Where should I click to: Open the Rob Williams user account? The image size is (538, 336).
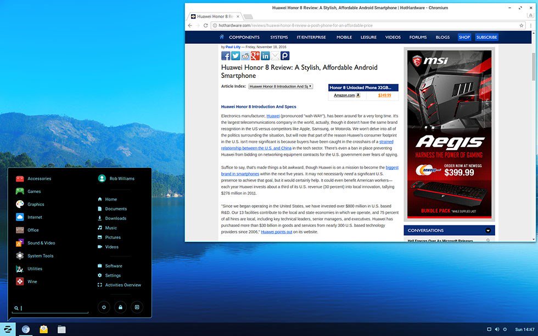click(116, 179)
